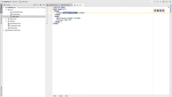Select composer.lock in project tree

15,26
